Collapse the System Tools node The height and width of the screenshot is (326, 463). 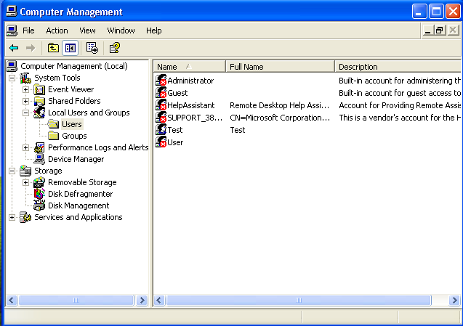(x=12, y=78)
